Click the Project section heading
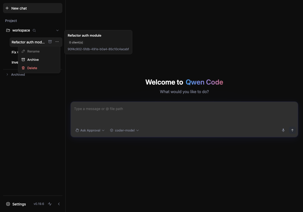 [11, 21]
